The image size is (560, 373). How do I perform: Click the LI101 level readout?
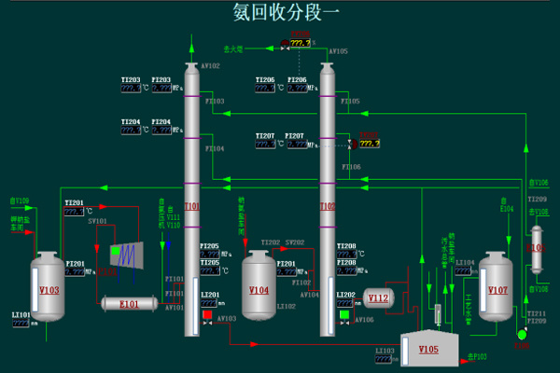(21, 324)
